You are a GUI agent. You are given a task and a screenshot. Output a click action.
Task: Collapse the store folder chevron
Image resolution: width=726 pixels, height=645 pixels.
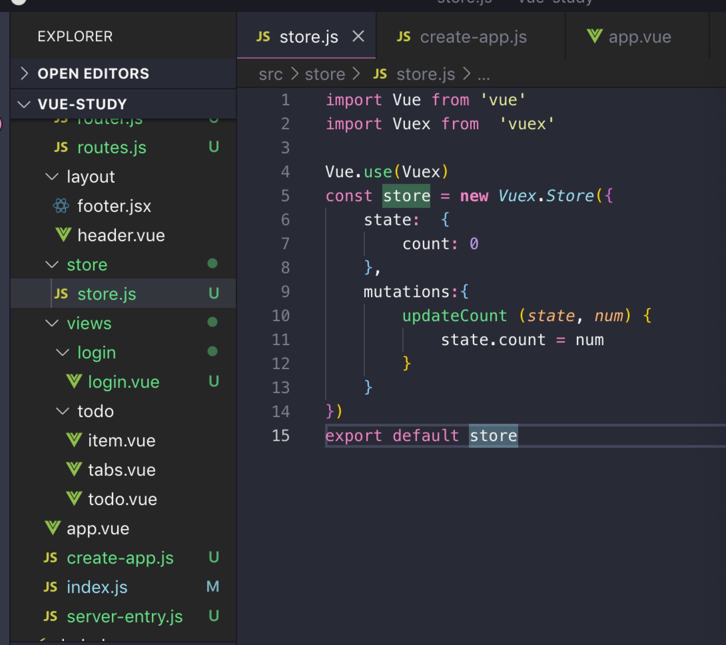tap(52, 265)
